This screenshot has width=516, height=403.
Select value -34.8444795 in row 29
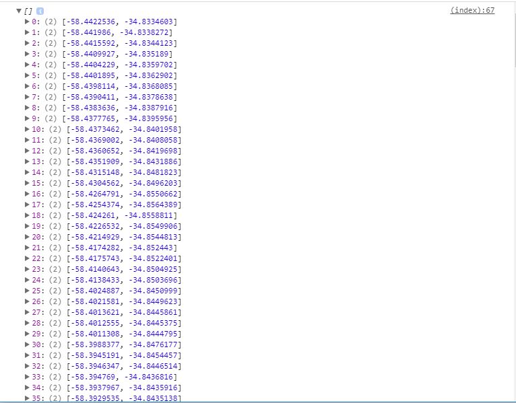(153, 334)
